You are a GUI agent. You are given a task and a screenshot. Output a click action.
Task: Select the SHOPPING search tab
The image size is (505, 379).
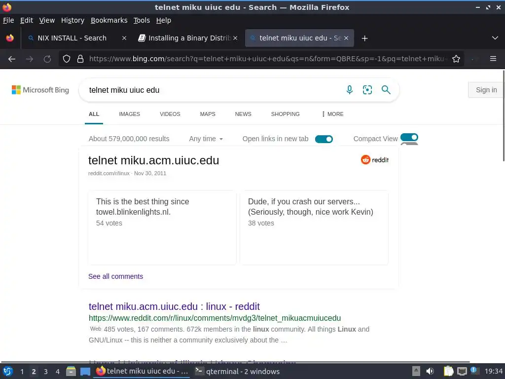point(286,114)
